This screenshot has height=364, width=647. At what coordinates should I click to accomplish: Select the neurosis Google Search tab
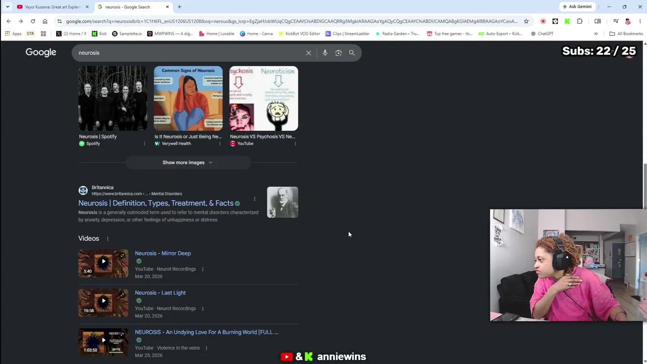(133, 7)
